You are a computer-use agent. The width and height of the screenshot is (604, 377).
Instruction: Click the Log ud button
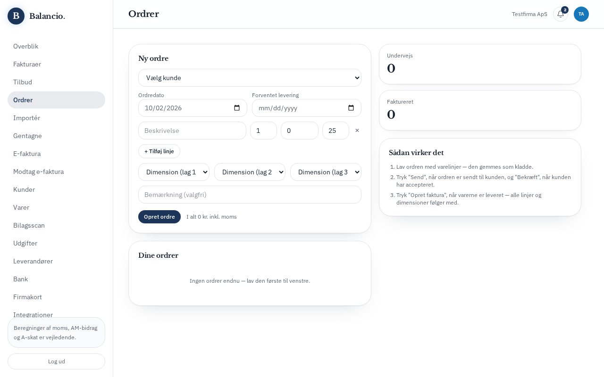coord(56,361)
